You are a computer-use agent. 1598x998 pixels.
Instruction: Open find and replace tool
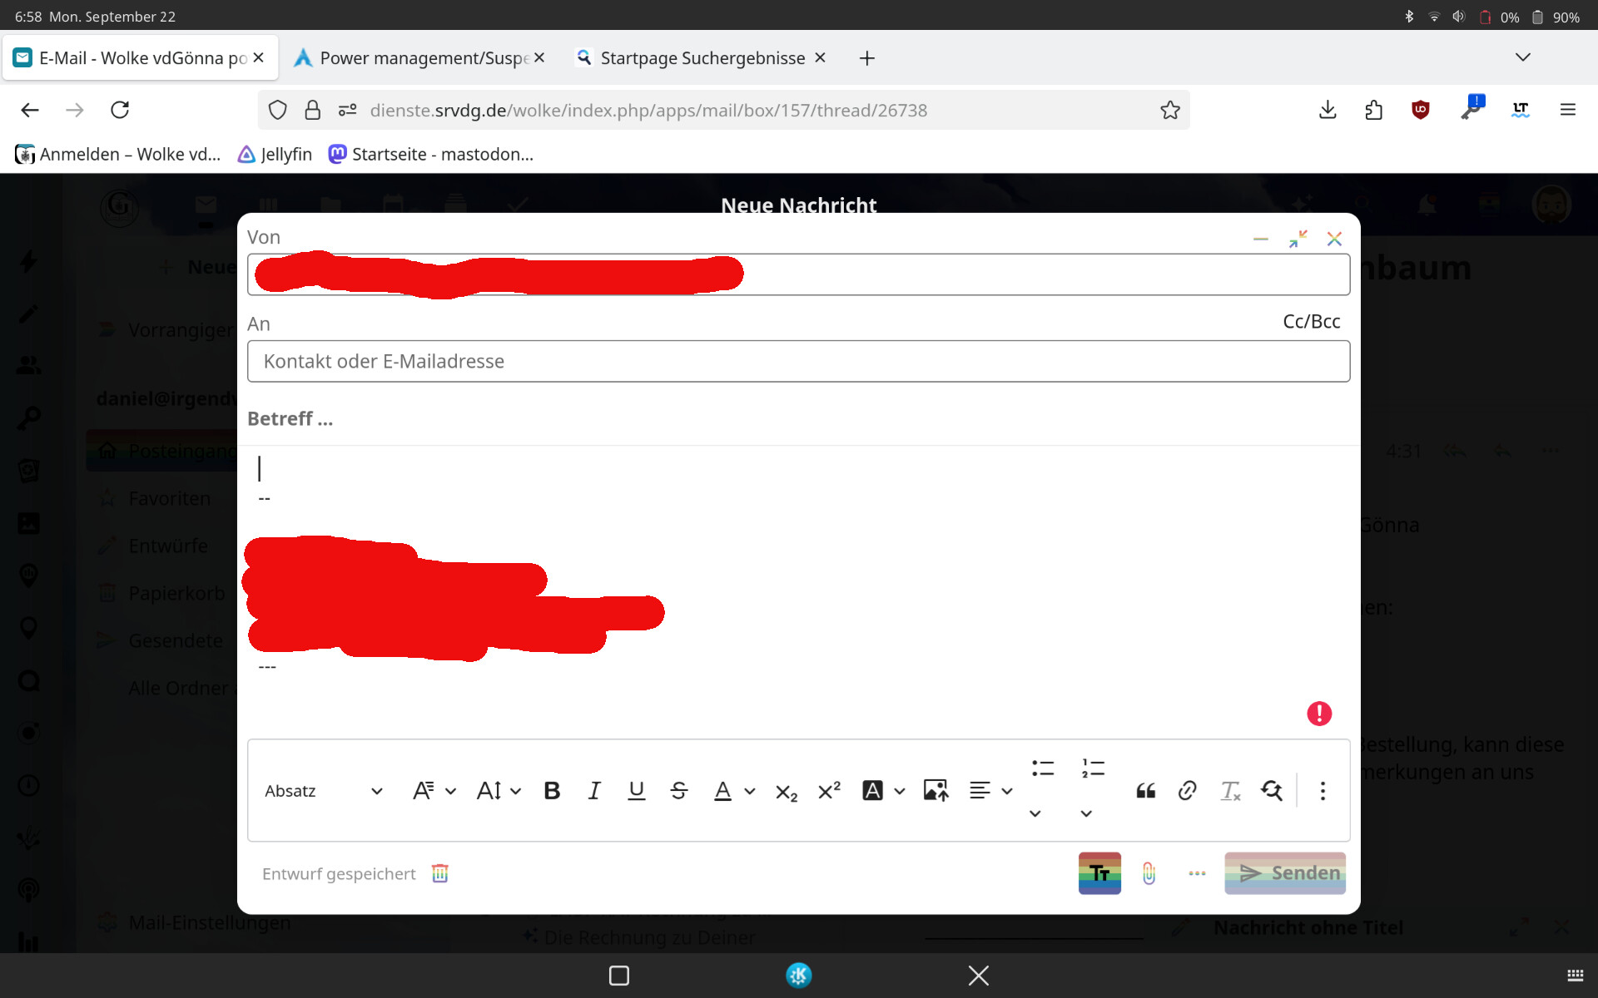click(1272, 791)
